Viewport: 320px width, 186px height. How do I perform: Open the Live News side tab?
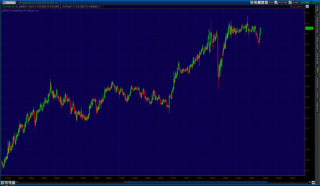tap(317, 107)
